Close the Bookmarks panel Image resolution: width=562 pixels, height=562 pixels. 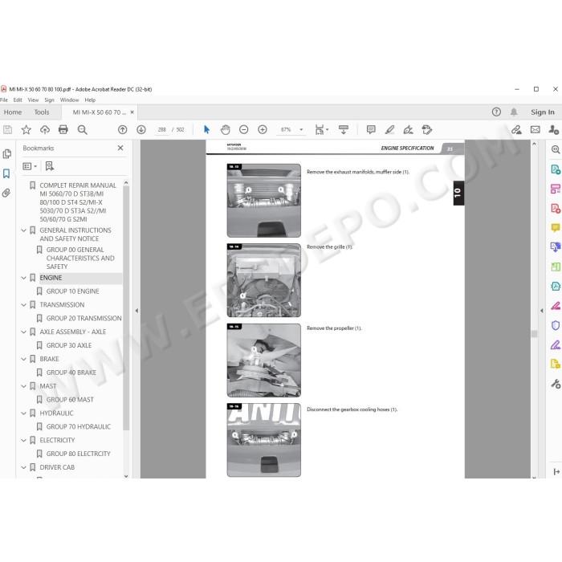click(120, 148)
